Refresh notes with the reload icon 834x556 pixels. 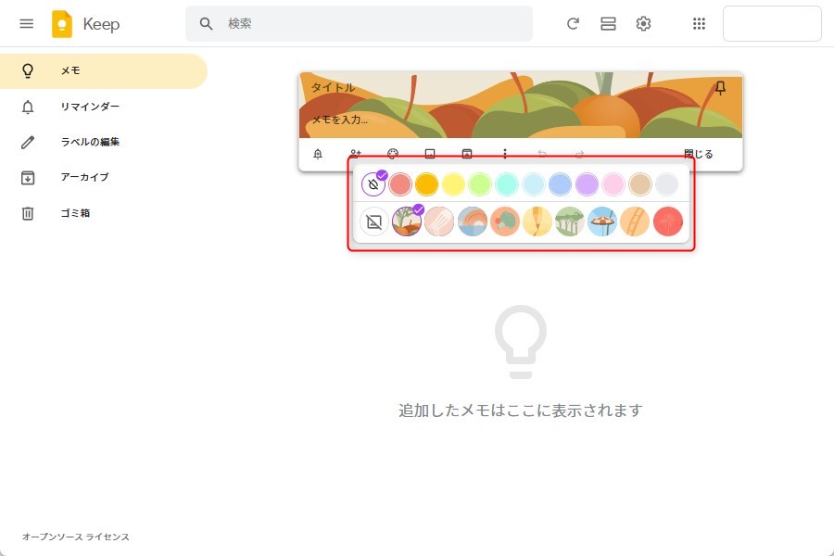[x=573, y=23]
